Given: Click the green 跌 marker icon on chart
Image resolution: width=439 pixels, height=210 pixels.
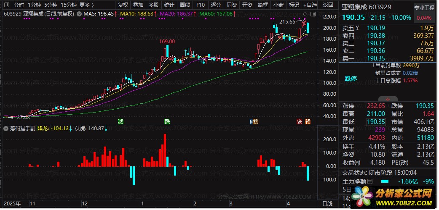Looking at the screenshot, I should tap(167, 122).
